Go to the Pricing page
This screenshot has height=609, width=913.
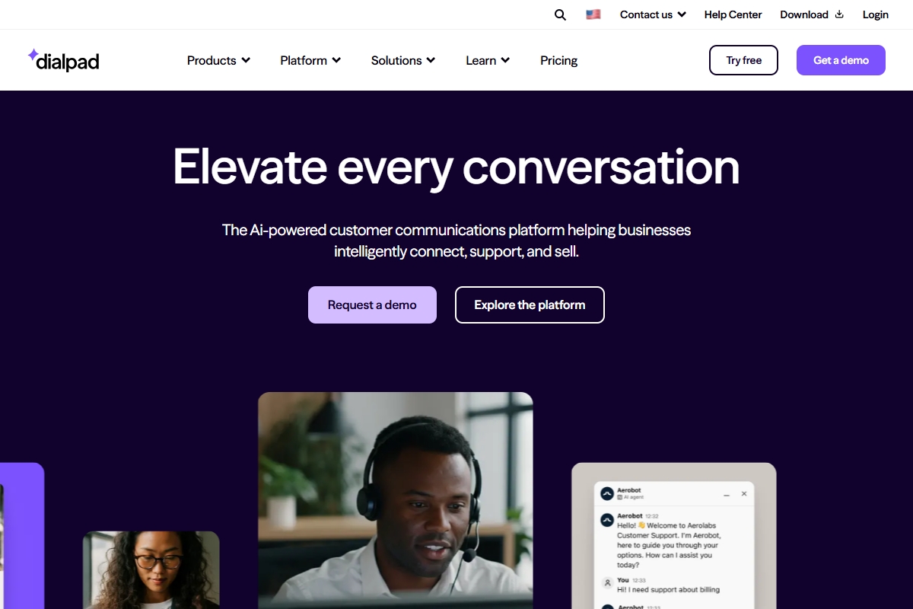pyautogui.click(x=559, y=60)
